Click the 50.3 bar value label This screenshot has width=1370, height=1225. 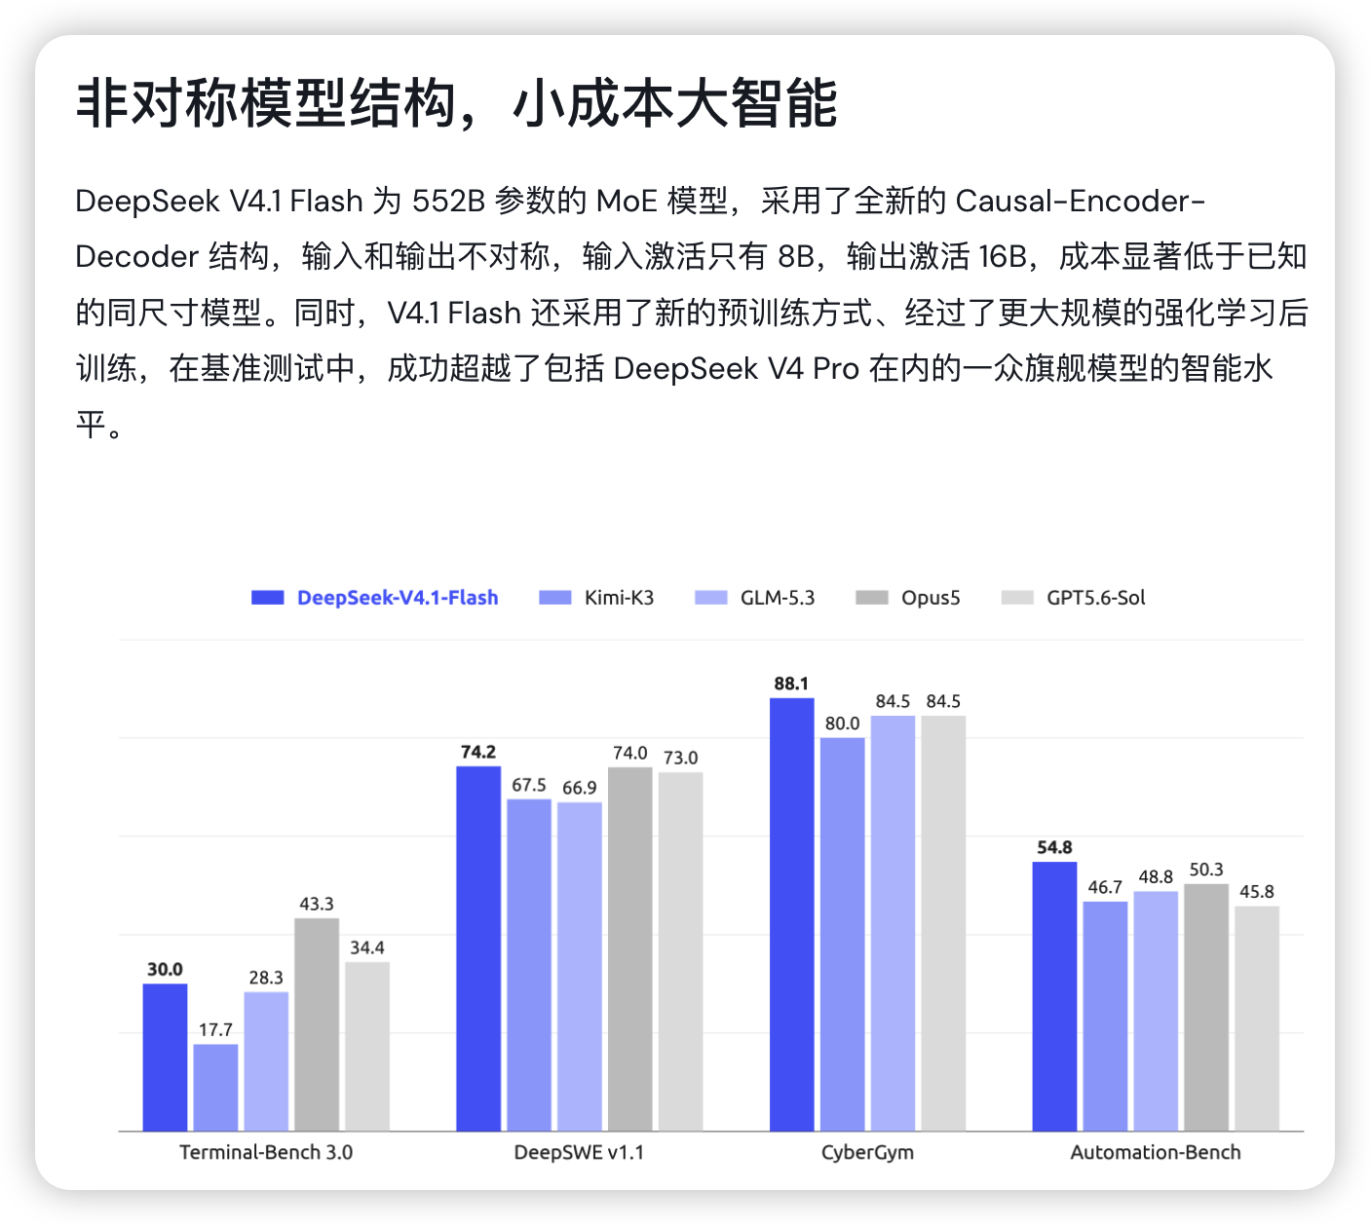pos(1206,870)
